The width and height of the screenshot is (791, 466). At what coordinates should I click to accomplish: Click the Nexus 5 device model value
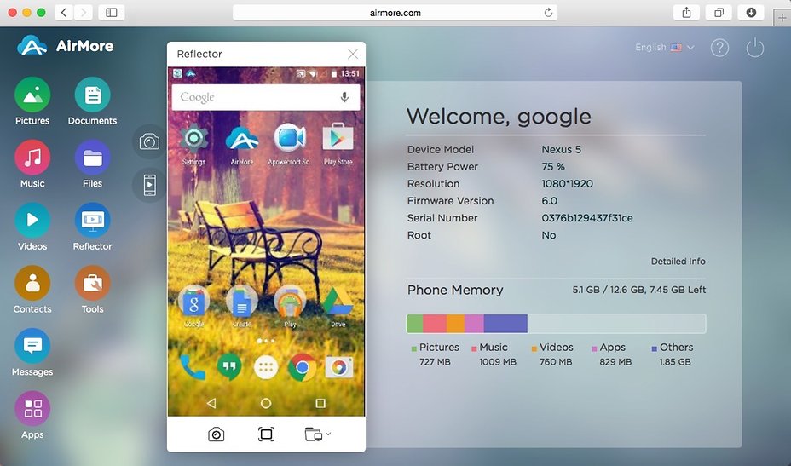tap(561, 149)
